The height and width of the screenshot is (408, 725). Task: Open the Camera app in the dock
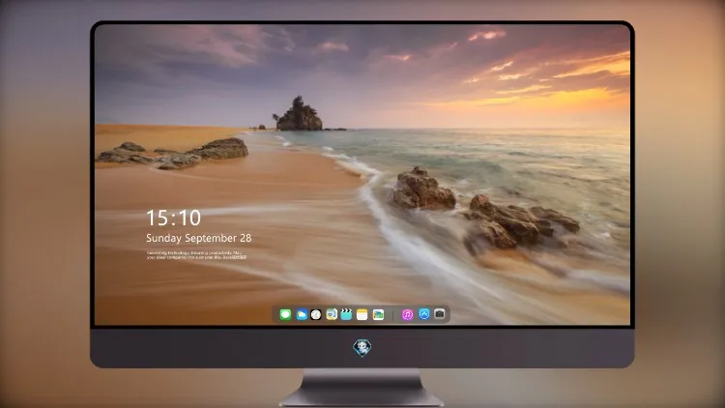click(x=440, y=314)
